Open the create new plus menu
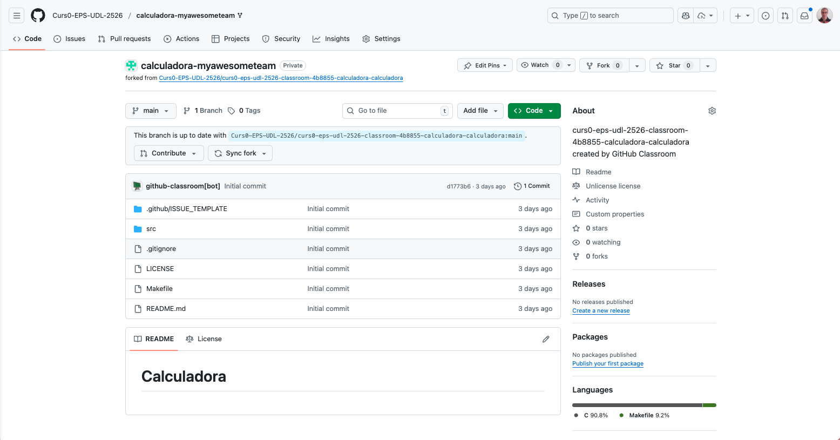The image size is (840, 440). point(742,16)
